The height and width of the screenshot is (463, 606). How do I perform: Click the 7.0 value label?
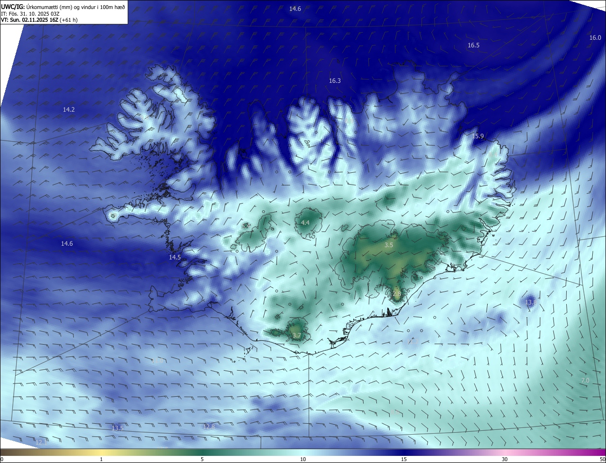pyautogui.click(x=585, y=381)
